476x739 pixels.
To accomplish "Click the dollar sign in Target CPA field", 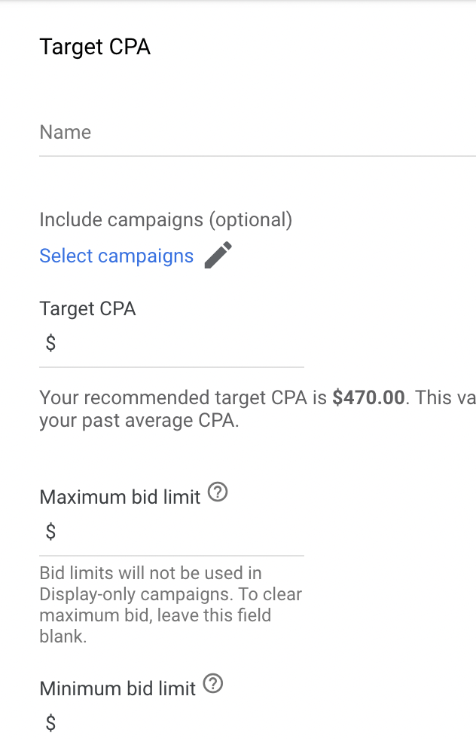I will coord(50,342).
